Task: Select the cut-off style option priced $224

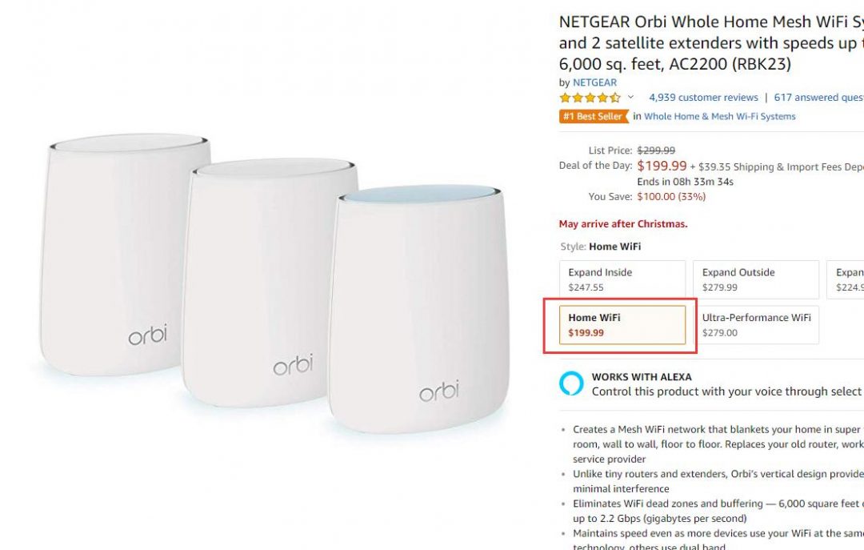Action: (846, 279)
